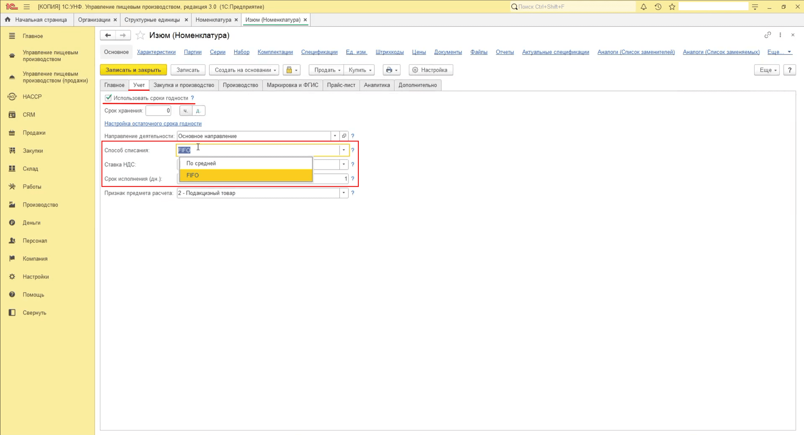Open the print dropdown
The image size is (804, 435).
391,70
